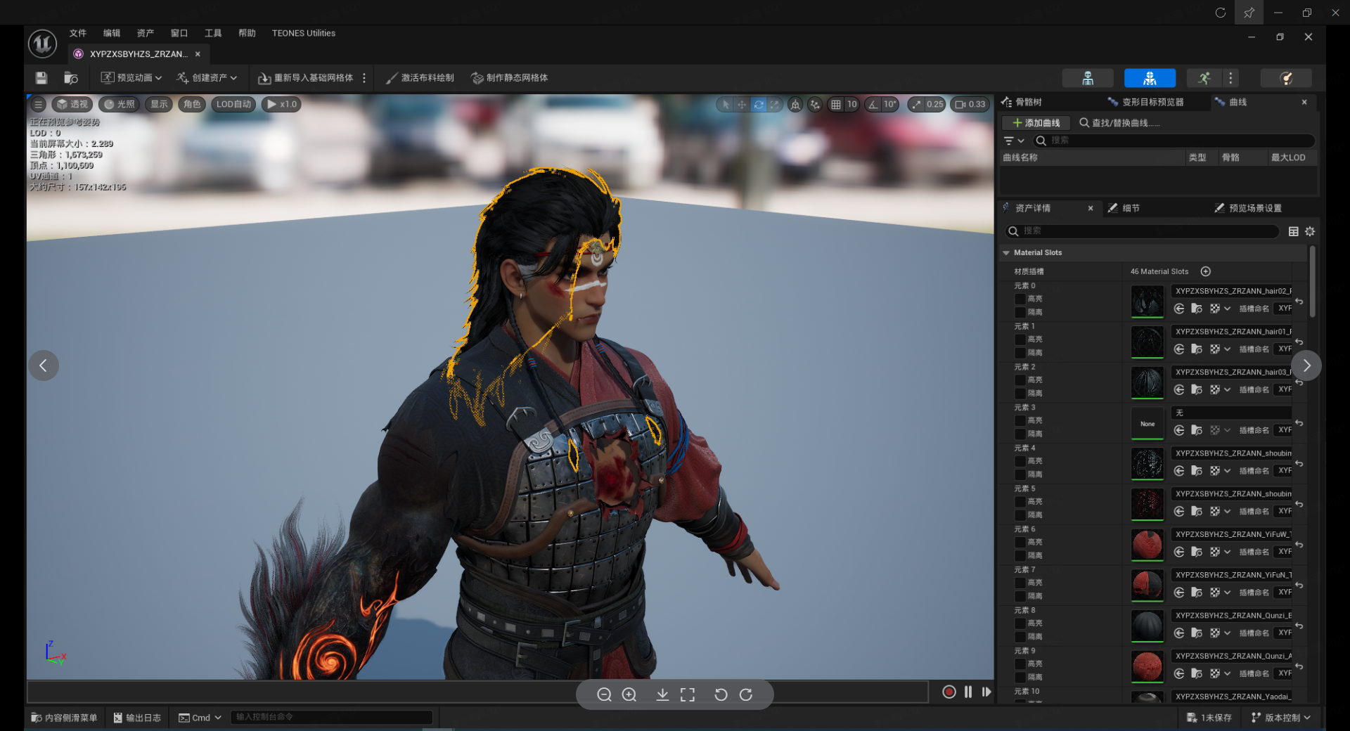Open the animation mode running figure icon

point(1204,78)
